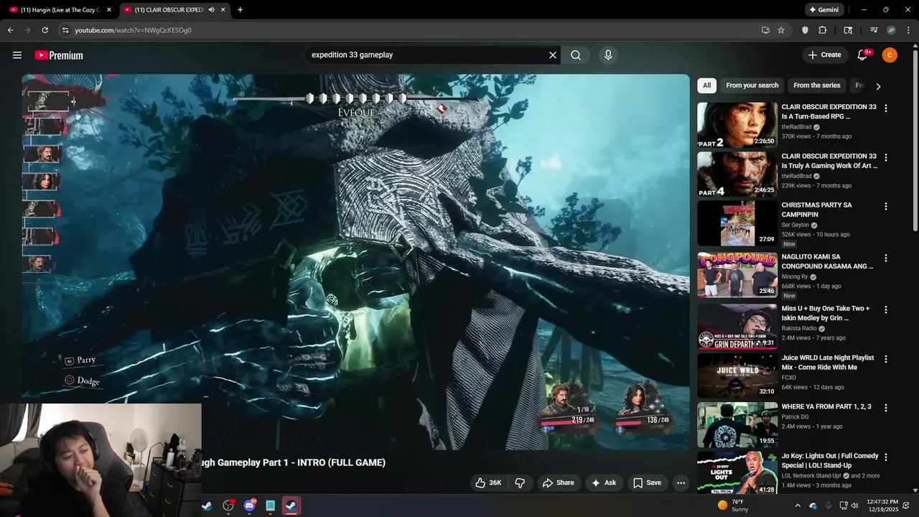Open the tab search side panel icon
The image size is (919, 517).
(x=848, y=30)
